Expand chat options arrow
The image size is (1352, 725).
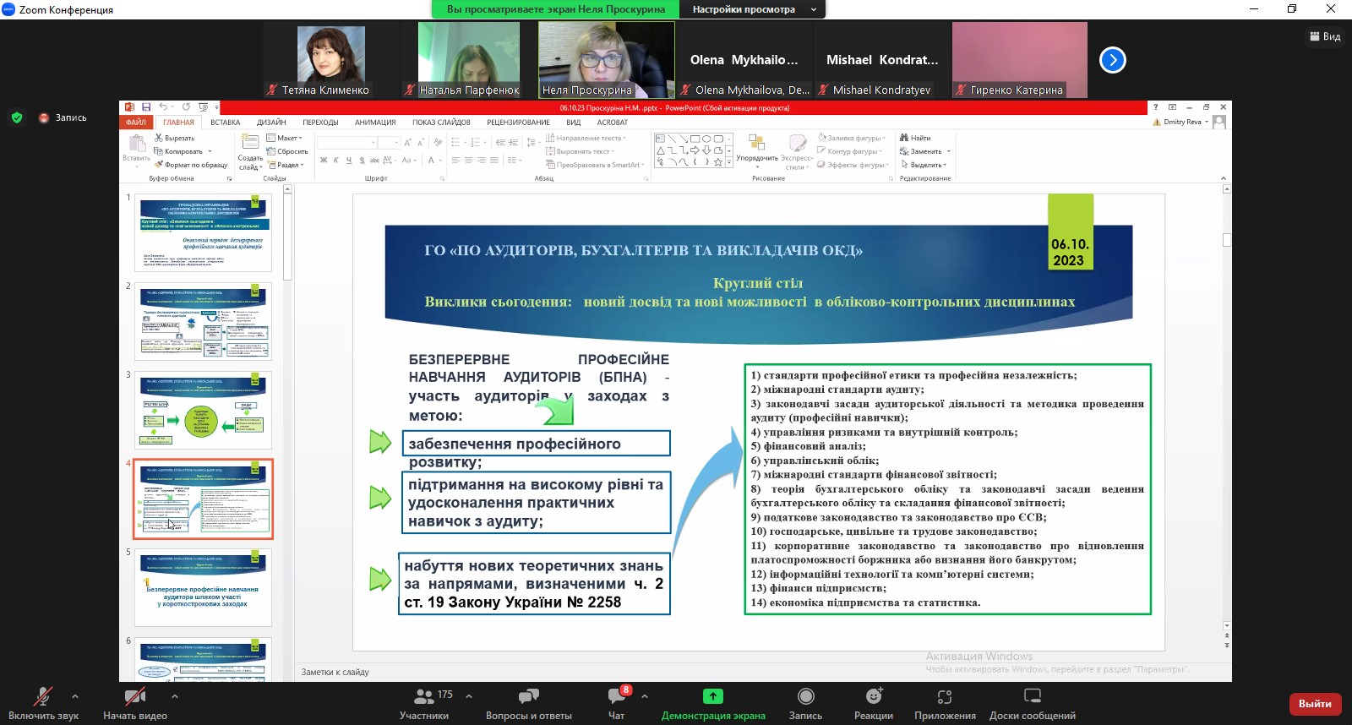(x=645, y=696)
